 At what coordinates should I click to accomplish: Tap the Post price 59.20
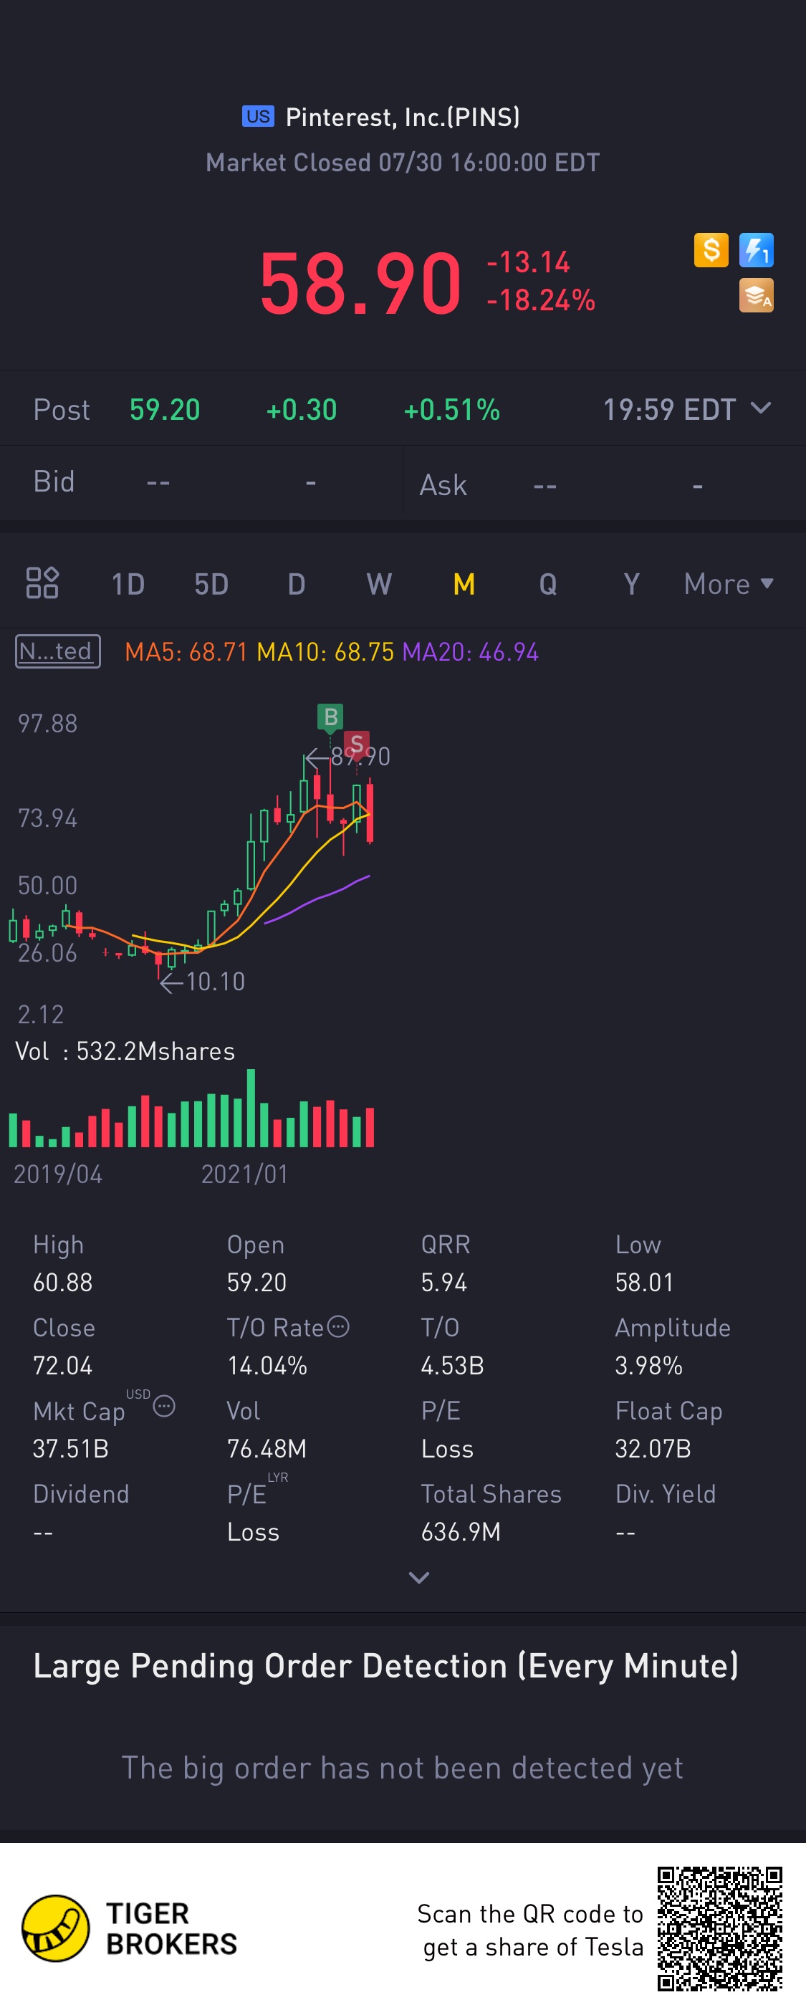[165, 409]
